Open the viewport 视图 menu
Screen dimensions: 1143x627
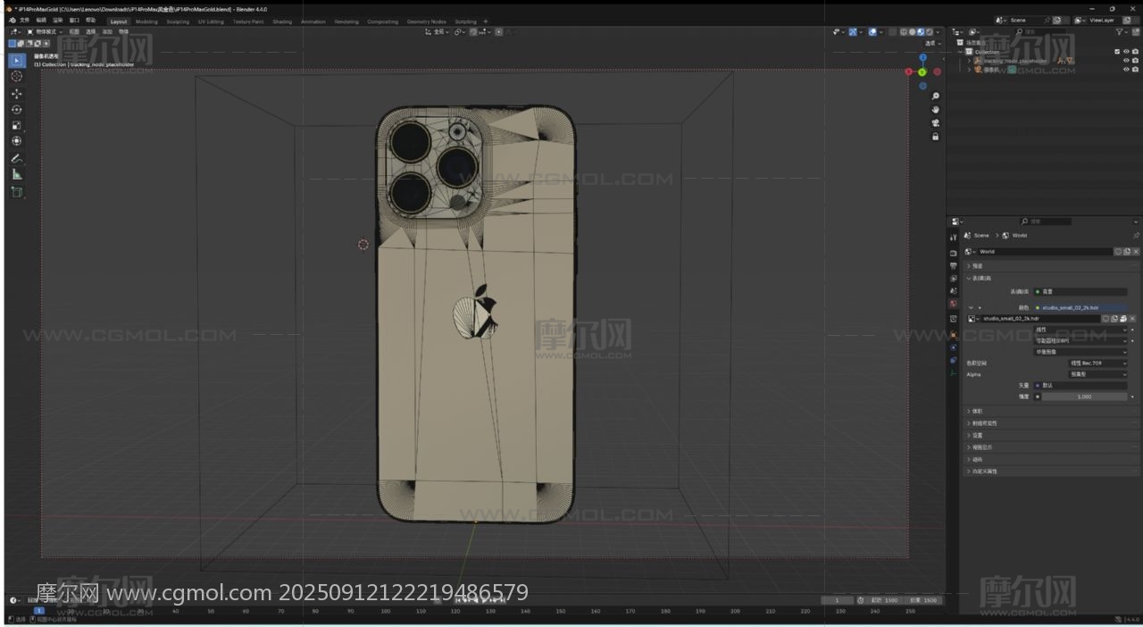74,32
